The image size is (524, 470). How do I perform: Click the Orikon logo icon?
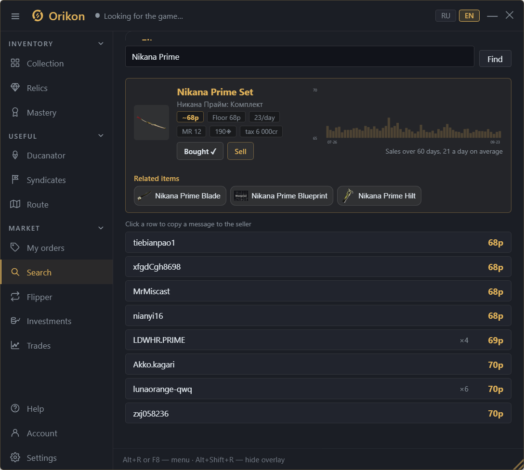[x=38, y=16]
